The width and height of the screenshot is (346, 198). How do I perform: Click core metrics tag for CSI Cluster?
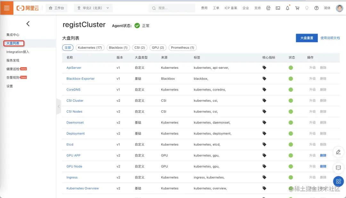(x=264, y=101)
